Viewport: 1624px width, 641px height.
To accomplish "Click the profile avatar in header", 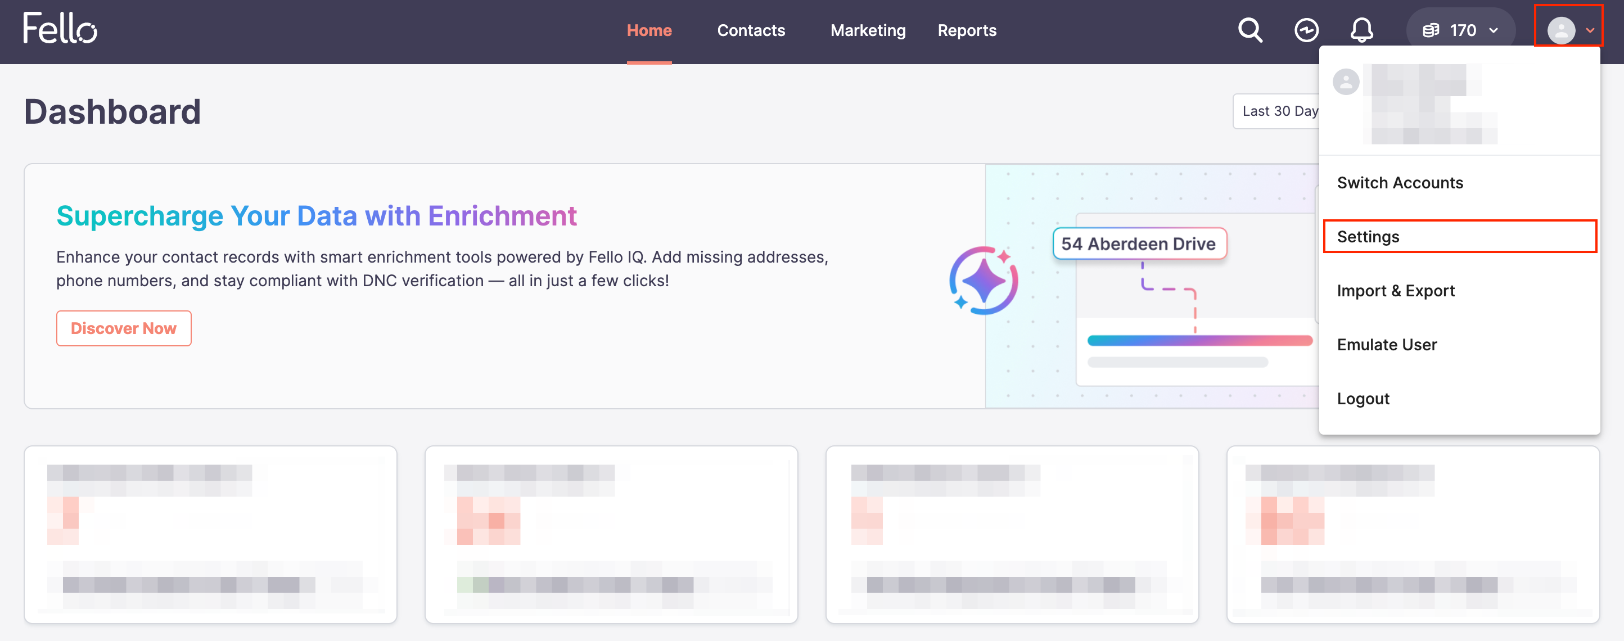I will coord(1561,30).
